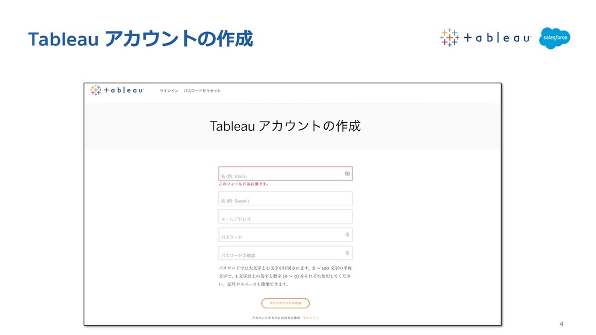Open the パスワードをリセット link

click(x=202, y=91)
